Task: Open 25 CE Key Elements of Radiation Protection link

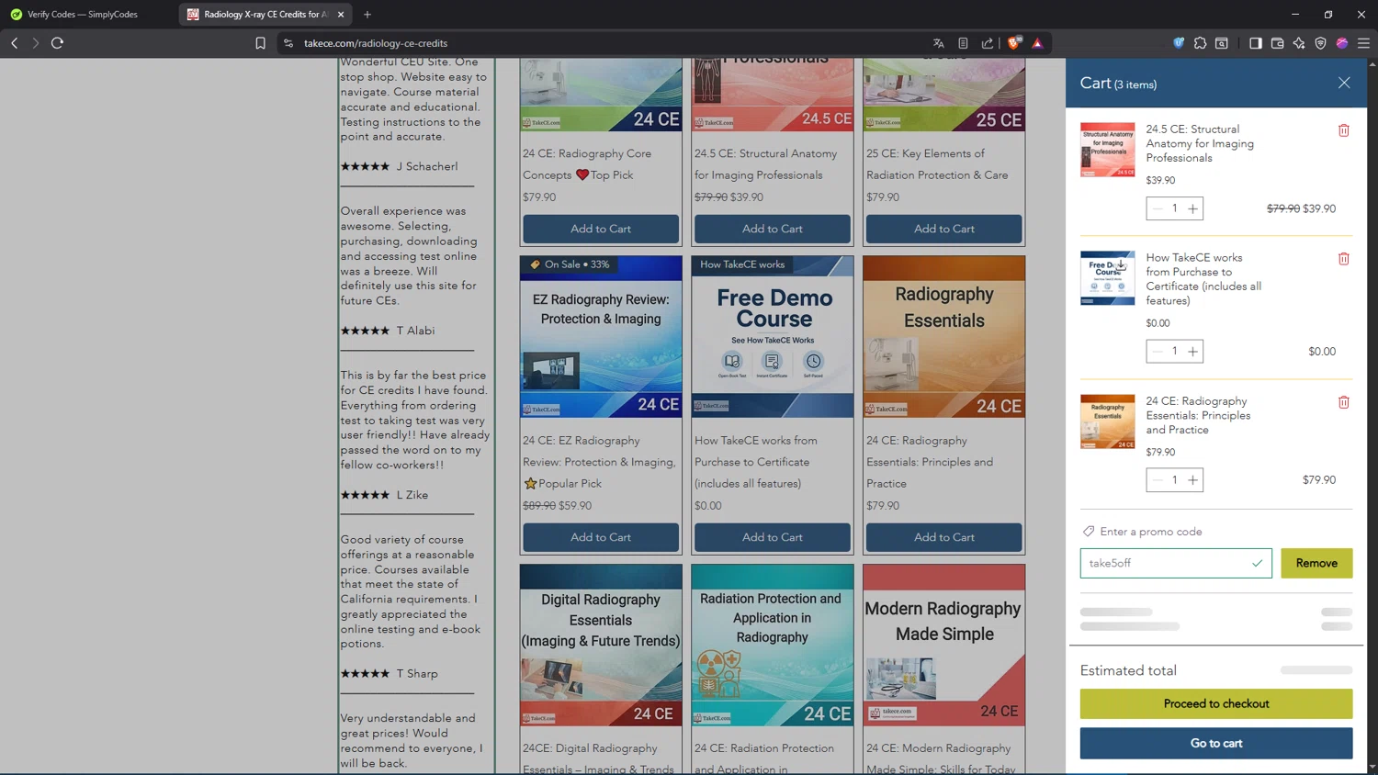Action: pos(937,164)
